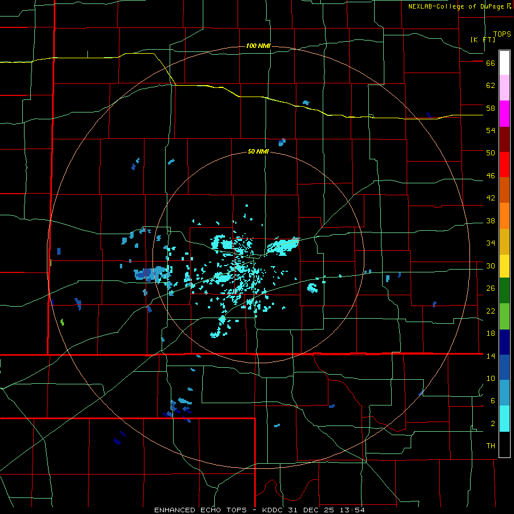
Task: Click the dark green legend swatch
Action: [x=504, y=291]
